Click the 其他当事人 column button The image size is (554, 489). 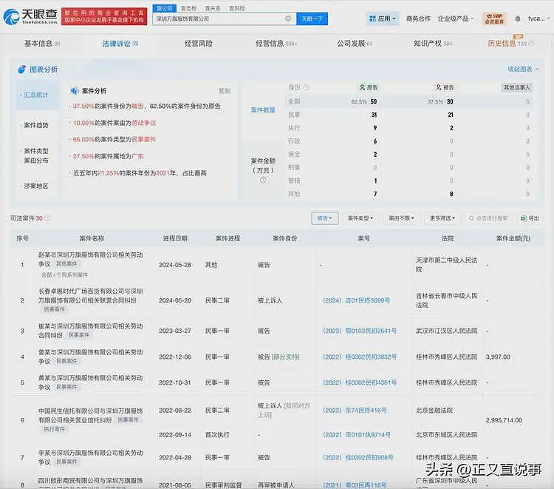click(x=517, y=87)
